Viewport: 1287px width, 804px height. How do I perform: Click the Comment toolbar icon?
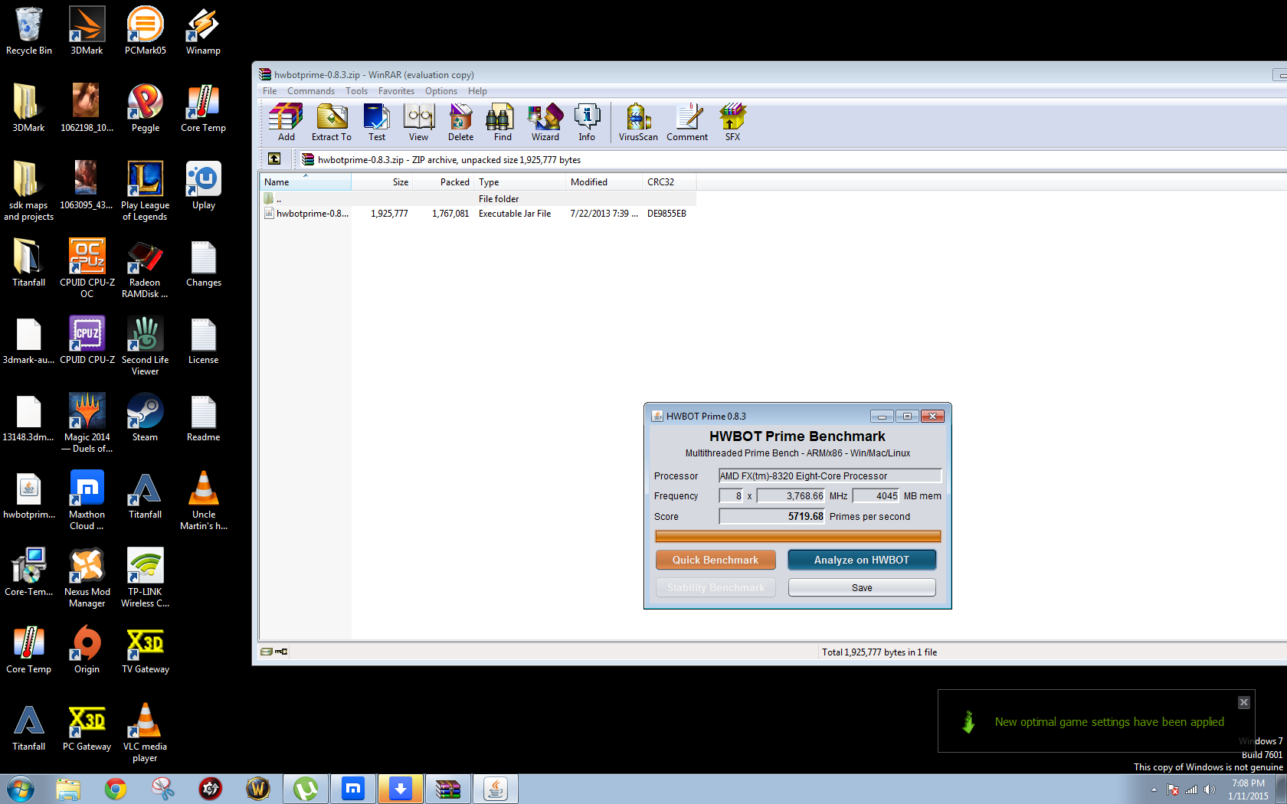(x=687, y=123)
